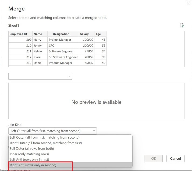Viewport: 192px width, 171px height.
Task: Close the Merge dialog with X
Action: click(188, 3)
